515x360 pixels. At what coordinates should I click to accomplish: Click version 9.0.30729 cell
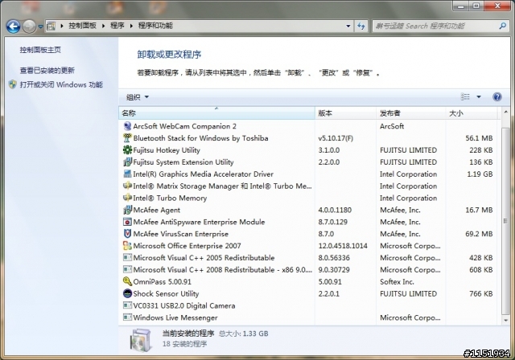(334, 269)
